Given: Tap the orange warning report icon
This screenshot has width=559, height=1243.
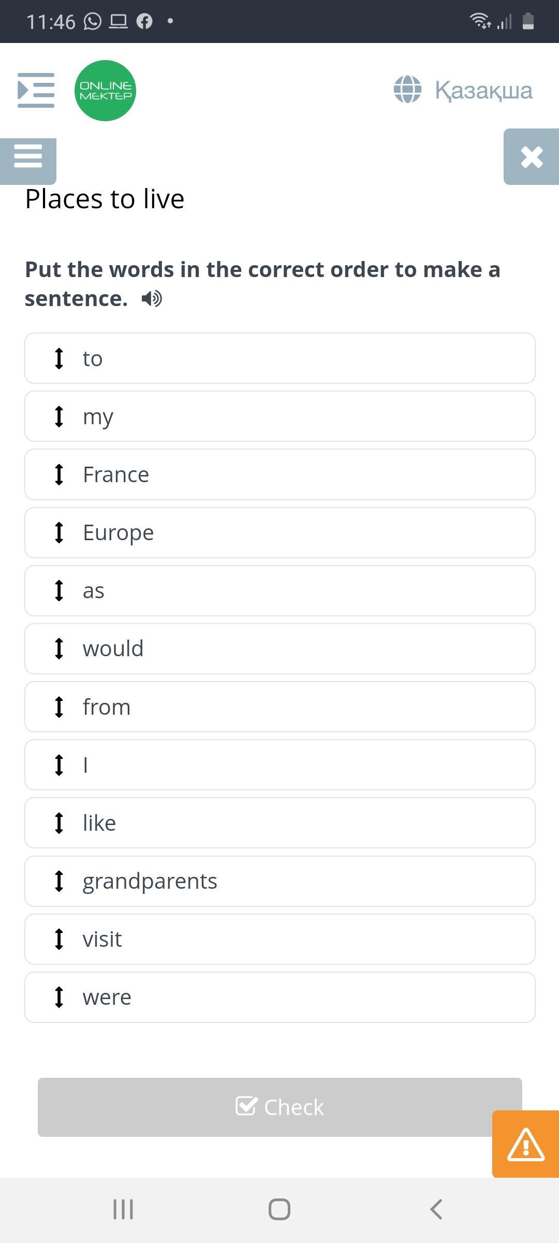Looking at the screenshot, I should tap(525, 1144).
